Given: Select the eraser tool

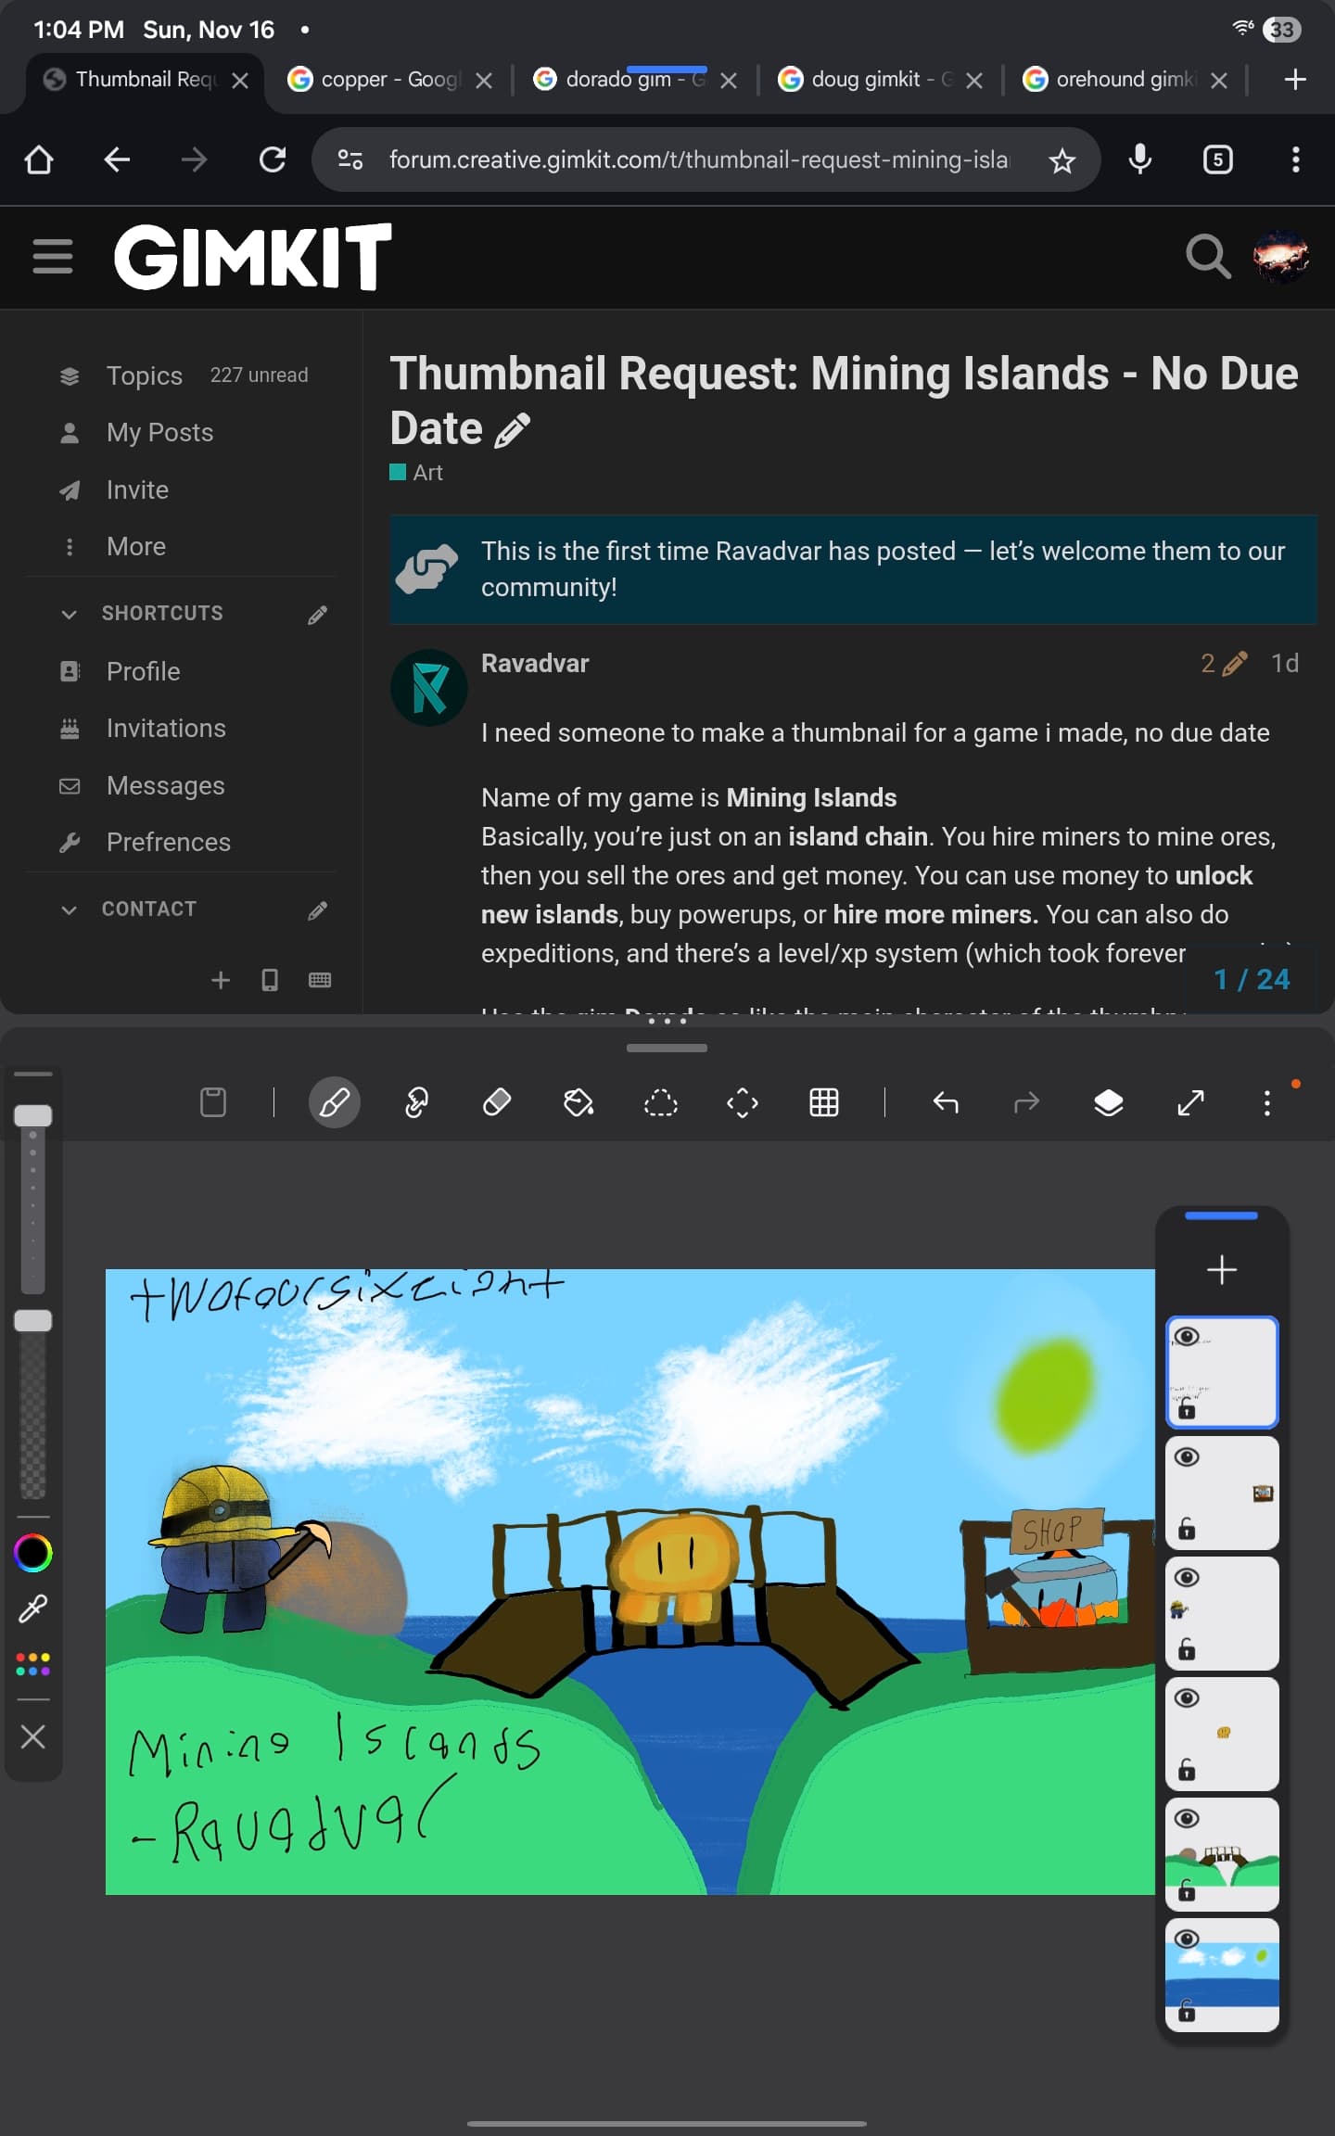Looking at the screenshot, I should [497, 1102].
